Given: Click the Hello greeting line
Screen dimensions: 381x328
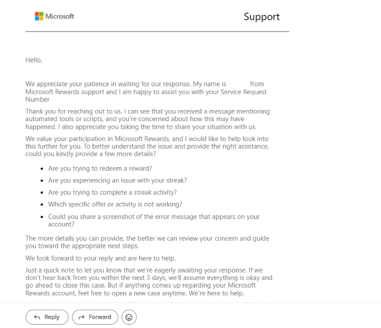Looking at the screenshot, I should pyautogui.click(x=34, y=60).
